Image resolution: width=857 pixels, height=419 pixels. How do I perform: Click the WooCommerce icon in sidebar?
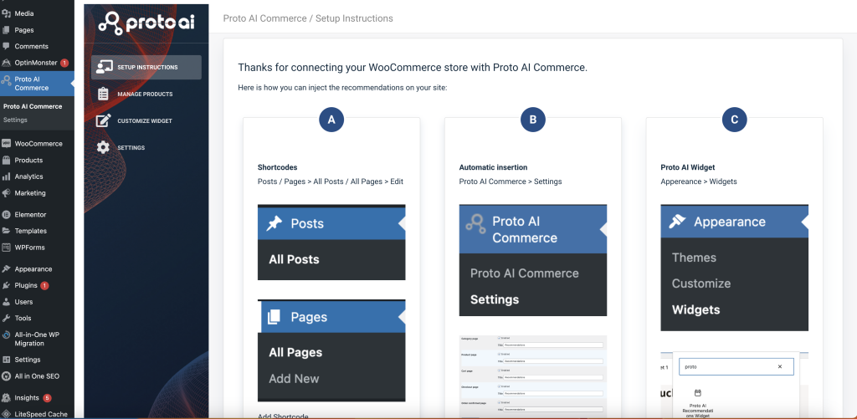click(x=6, y=144)
